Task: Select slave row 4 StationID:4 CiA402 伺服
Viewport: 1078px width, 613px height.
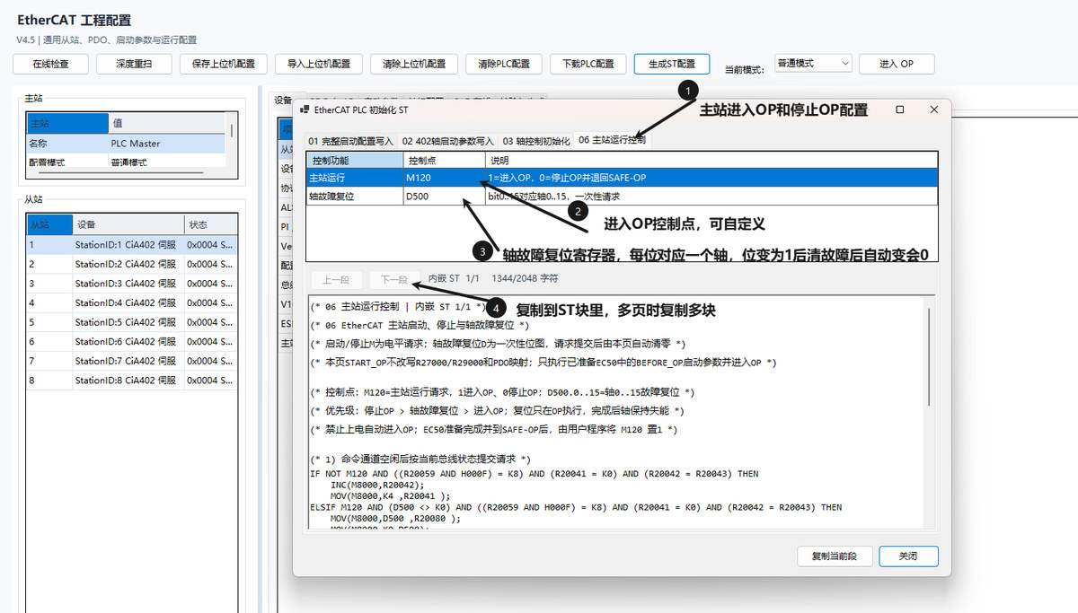Action: 132,302
